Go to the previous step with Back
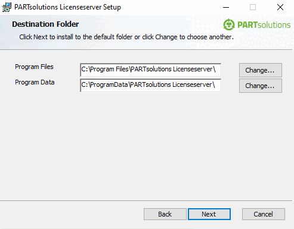Viewport: 294px width, 229px height. click(165, 214)
